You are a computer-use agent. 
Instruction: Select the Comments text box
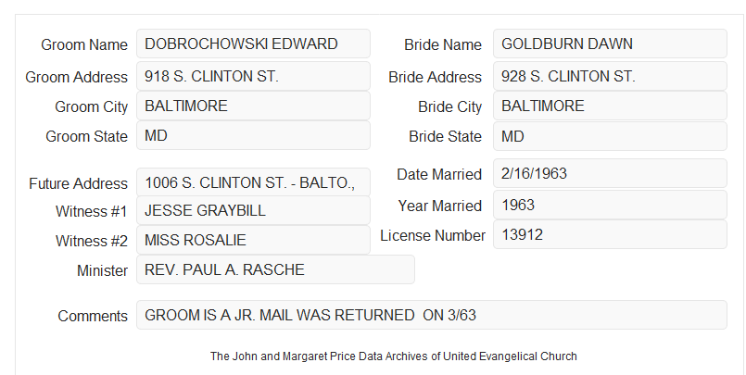pos(432,315)
